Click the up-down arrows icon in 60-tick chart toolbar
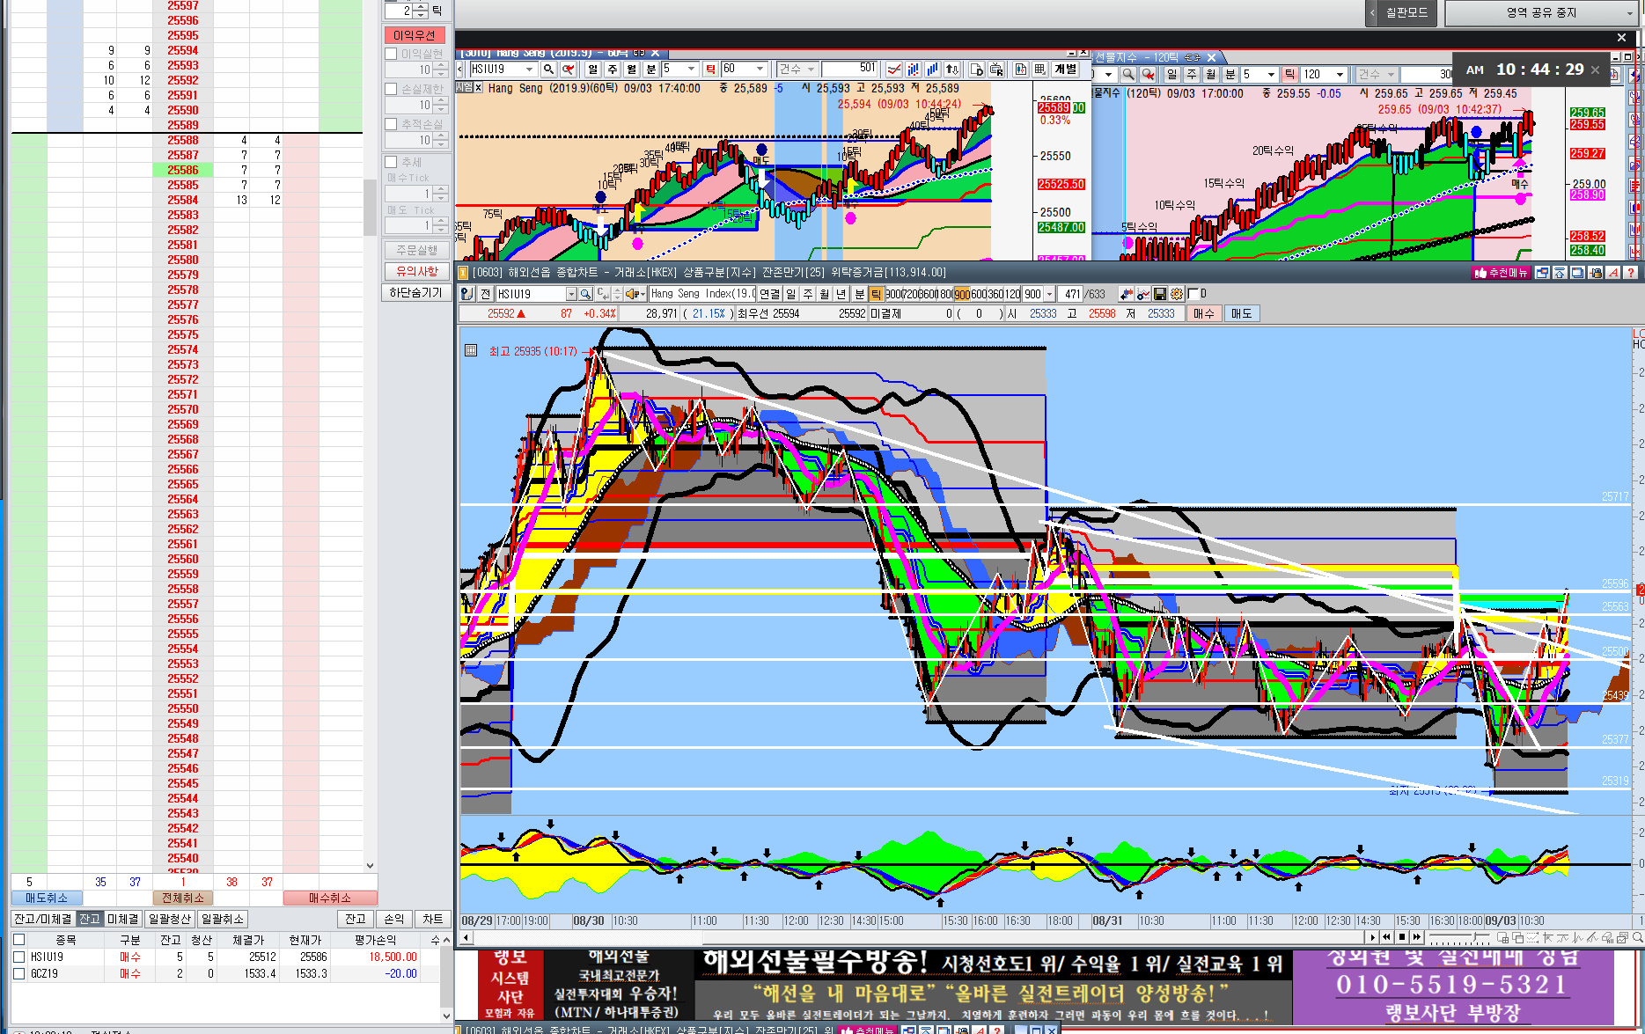 (x=951, y=69)
